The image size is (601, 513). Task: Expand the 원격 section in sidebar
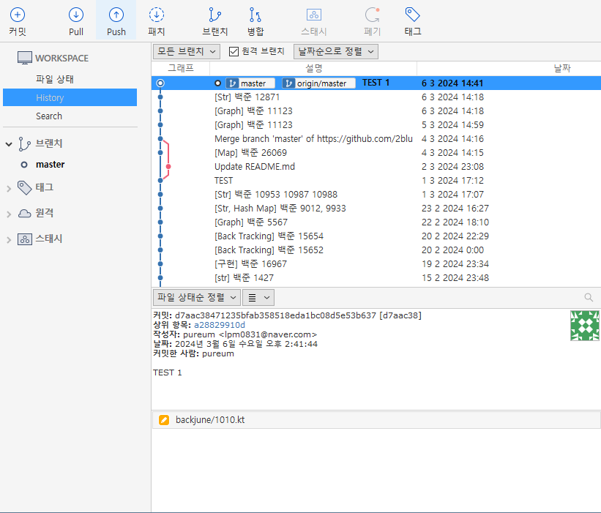pos(9,214)
